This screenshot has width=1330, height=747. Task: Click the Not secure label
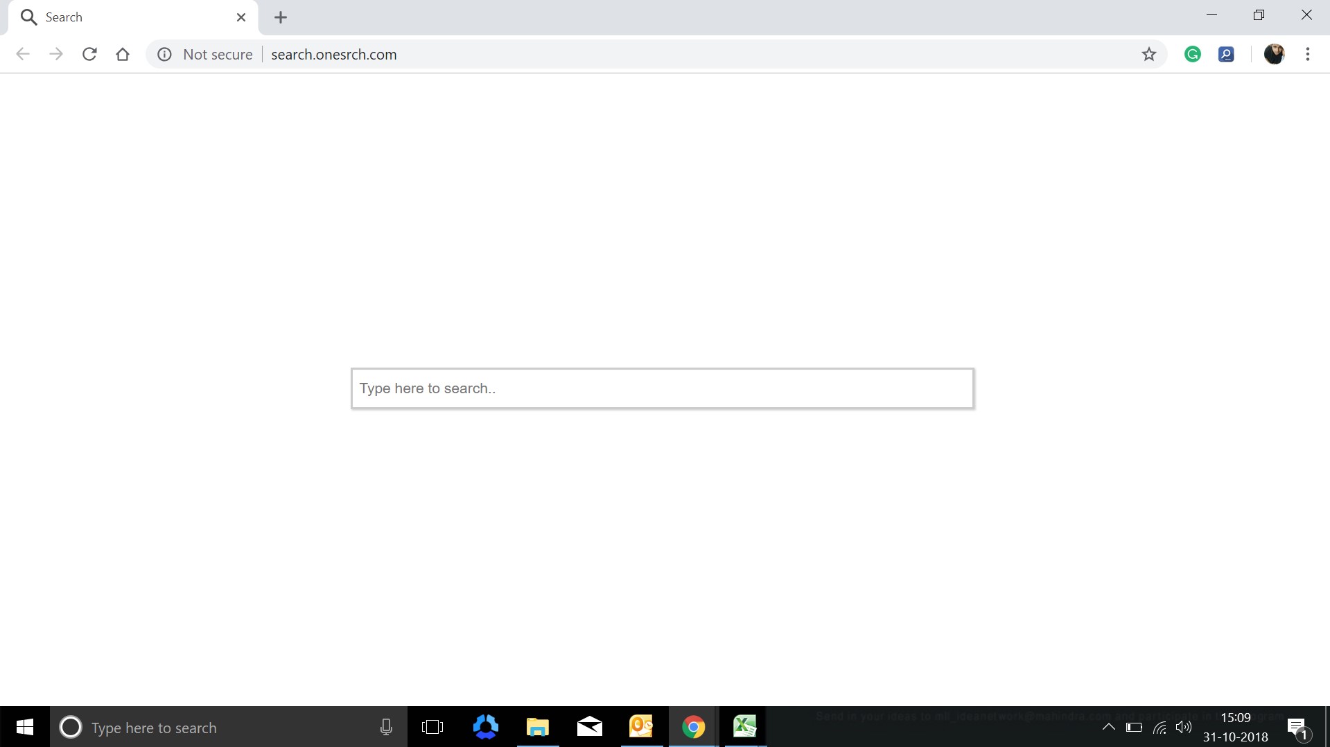coord(218,54)
